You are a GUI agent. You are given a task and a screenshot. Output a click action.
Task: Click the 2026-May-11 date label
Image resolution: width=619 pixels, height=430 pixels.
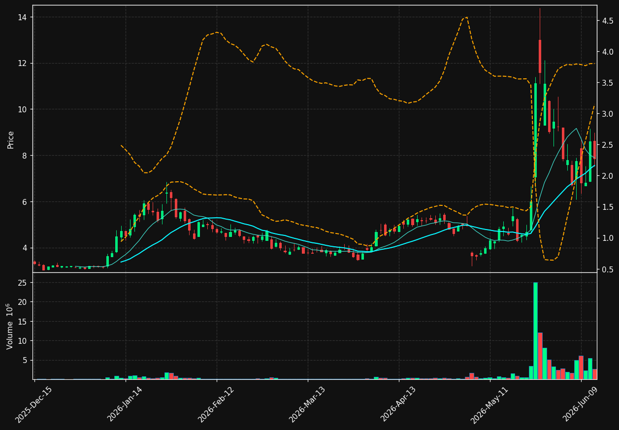[489, 404]
